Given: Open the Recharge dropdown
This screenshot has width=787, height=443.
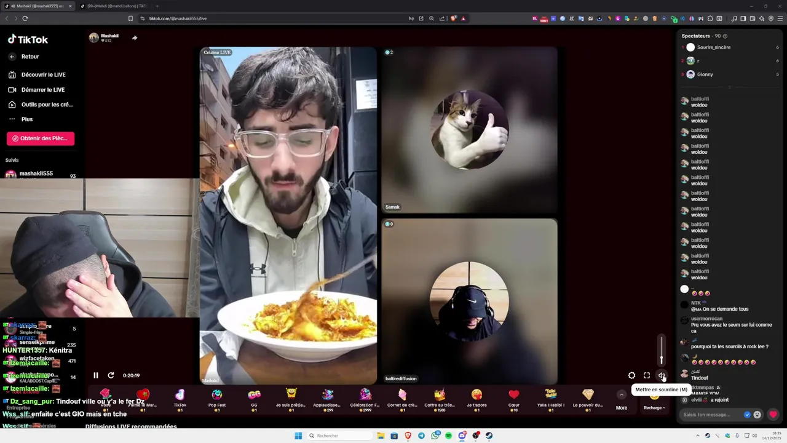Looking at the screenshot, I should [x=654, y=407].
